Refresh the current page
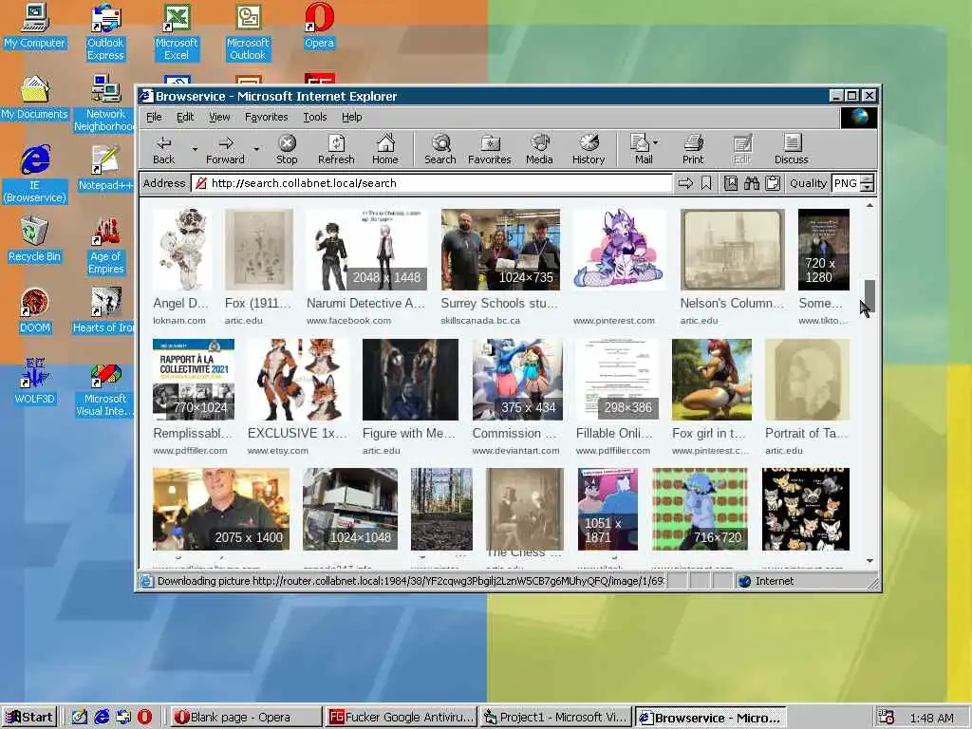Image resolution: width=972 pixels, height=729 pixels. [x=336, y=149]
